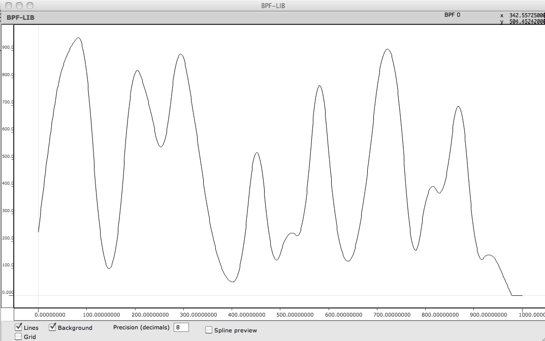Enable the Spline preview checkbox
Viewport: 545px width, 341px height.
tap(209, 330)
